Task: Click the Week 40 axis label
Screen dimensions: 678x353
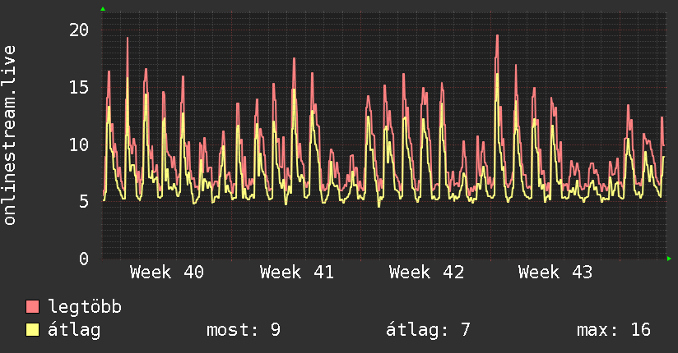Action: [x=167, y=273]
